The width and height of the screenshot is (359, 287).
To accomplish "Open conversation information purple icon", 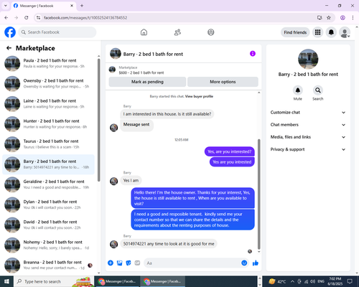I will tap(253, 54).
